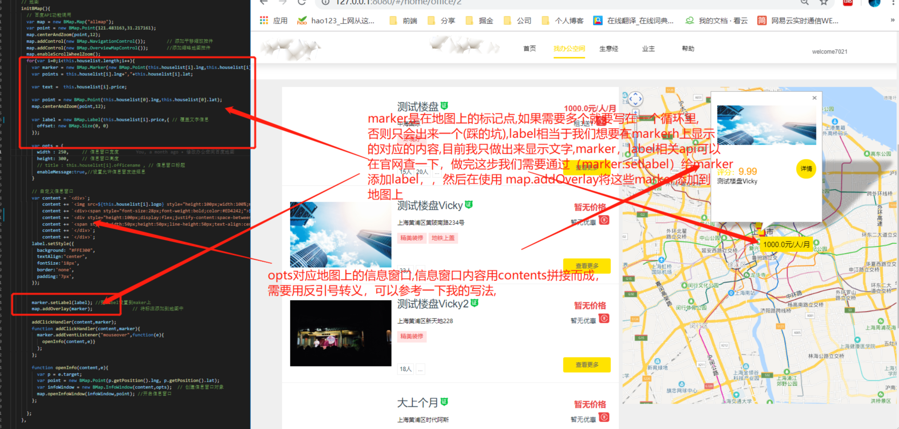Open the 个人博客 bookmark folder

pyautogui.click(x=562, y=20)
